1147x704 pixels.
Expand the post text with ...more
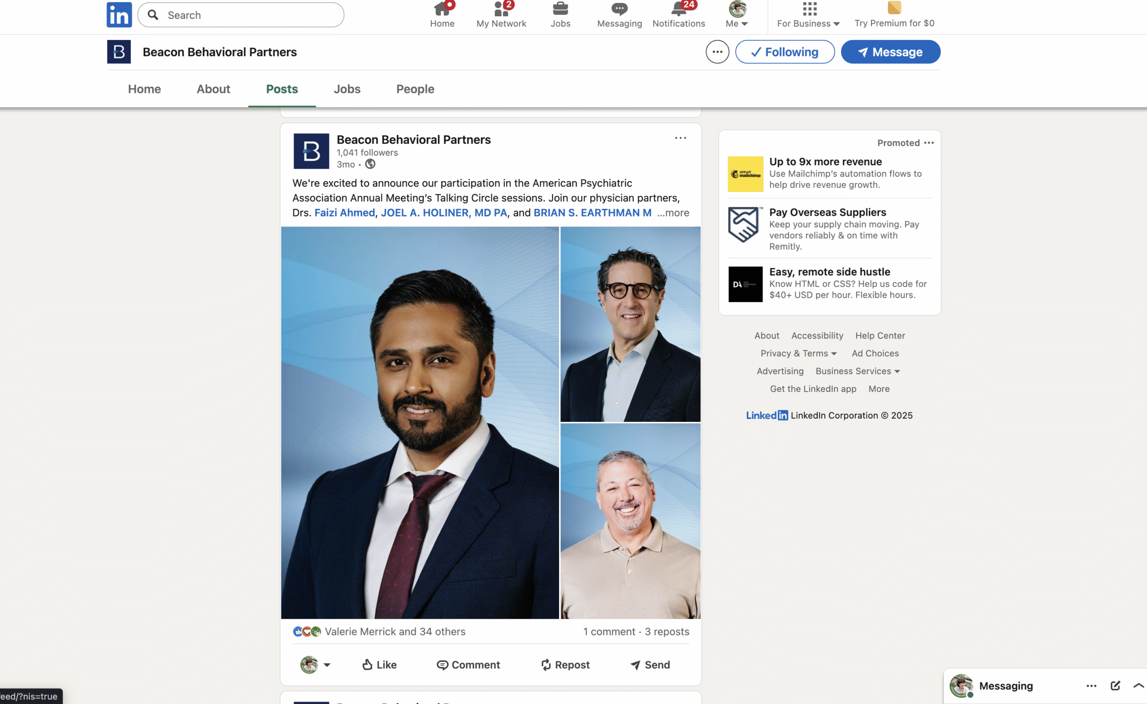[x=673, y=213]
